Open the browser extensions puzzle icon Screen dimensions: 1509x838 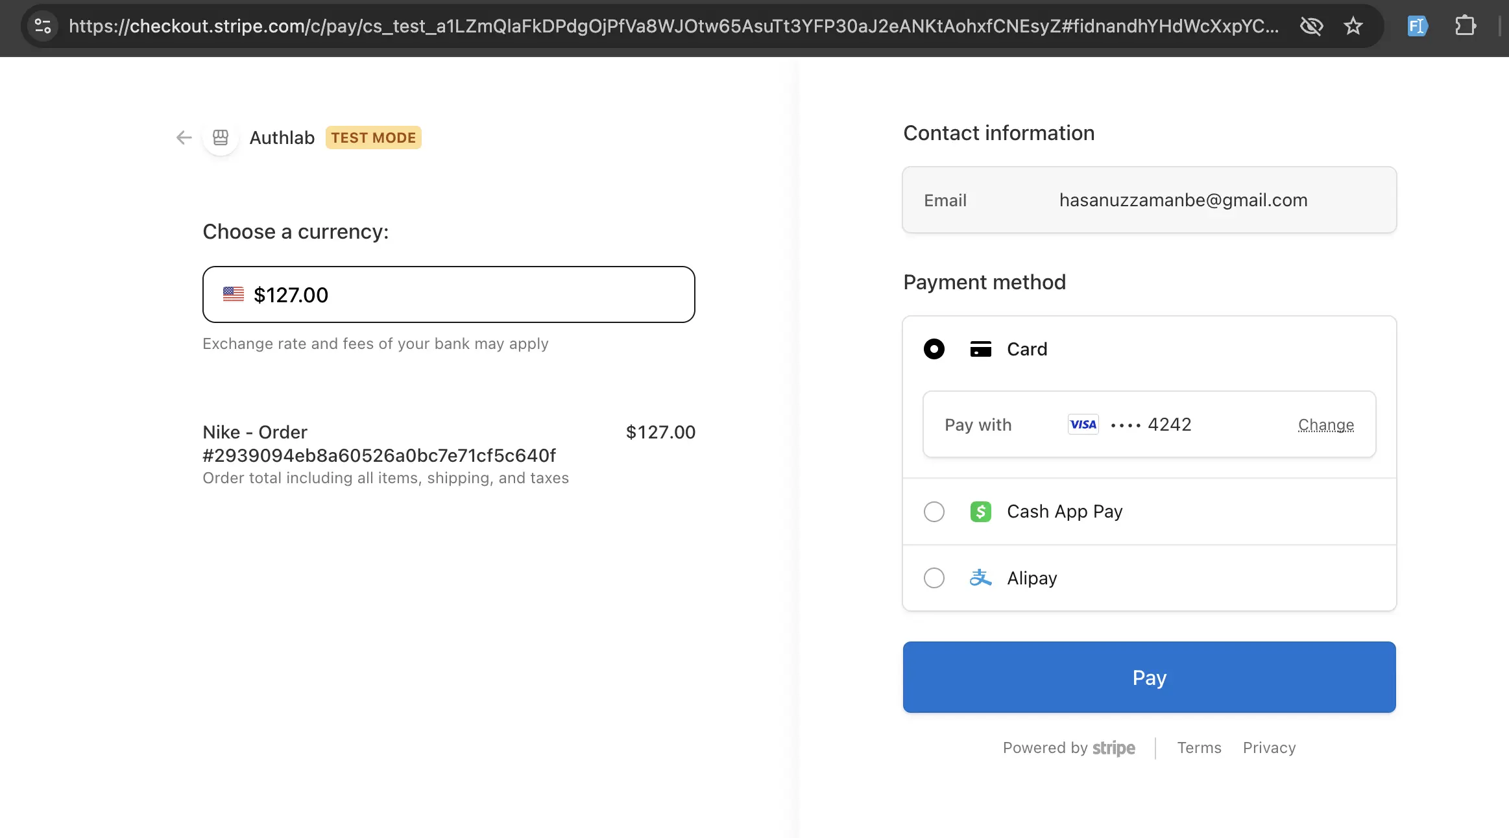click(x=1465, y=26)
